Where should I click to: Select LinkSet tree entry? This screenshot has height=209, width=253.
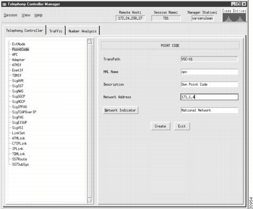pos(18,133)
